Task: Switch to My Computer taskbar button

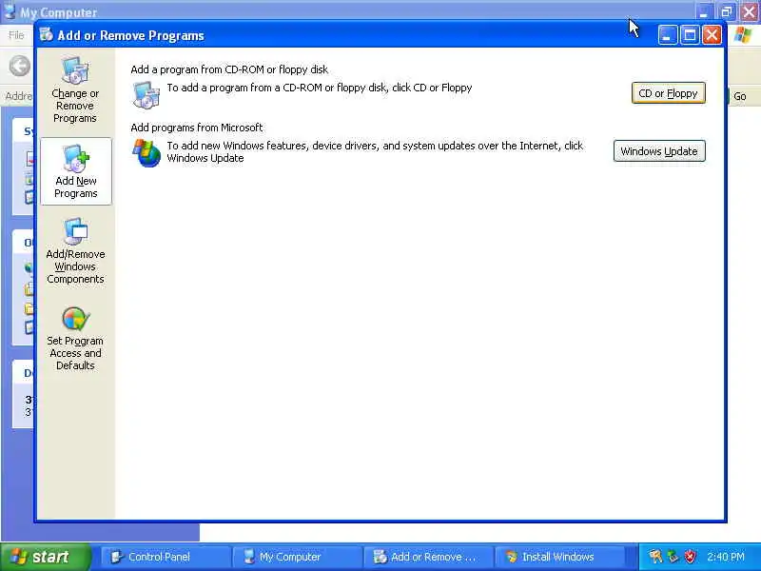Action: 297,557
